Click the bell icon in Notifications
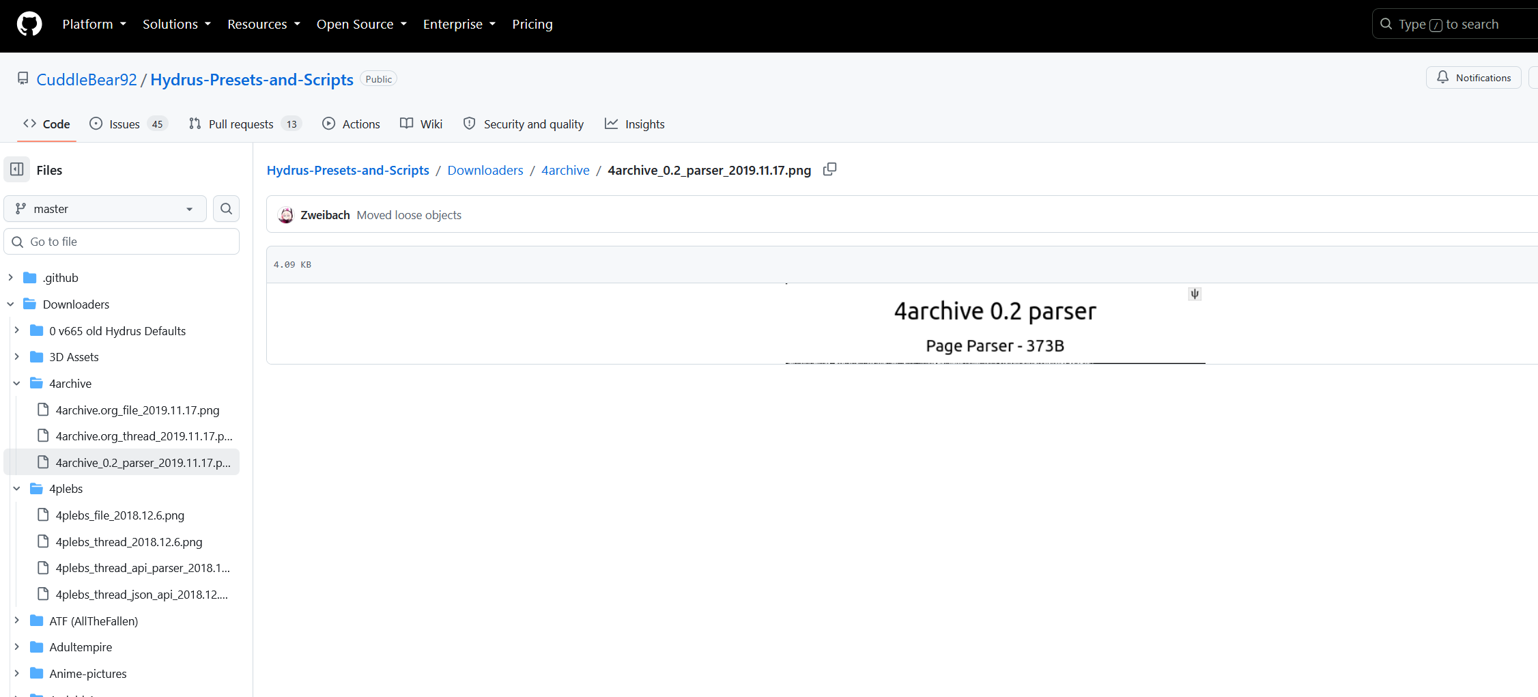 (x=1442, y=78)
